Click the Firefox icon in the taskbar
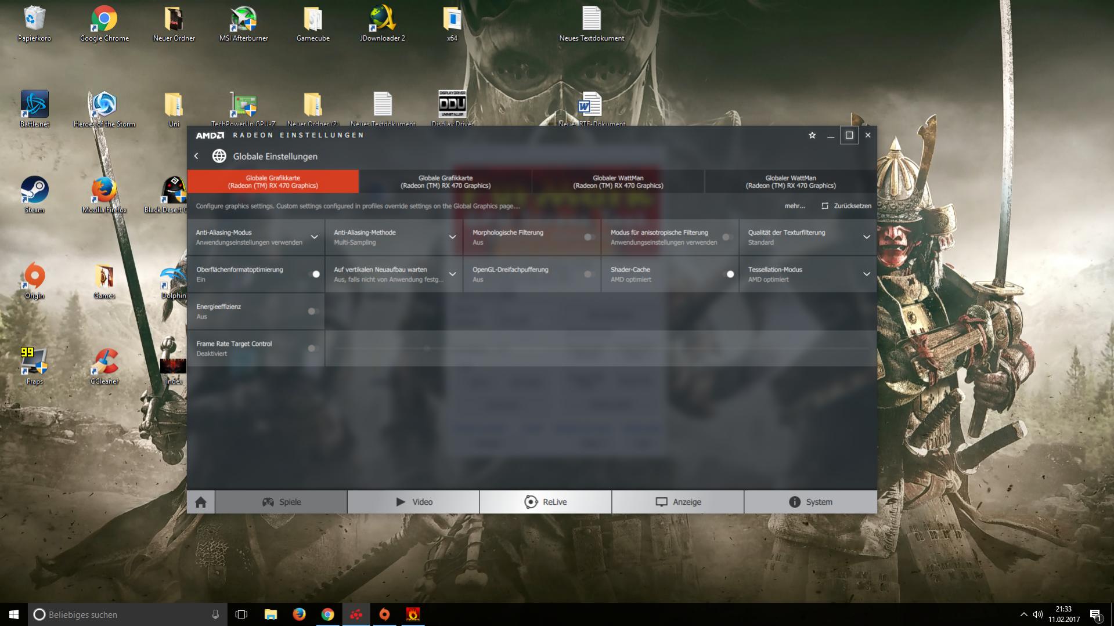Image resolution: width=1114 pixels, height=626 pixels. tap(299, 614)
